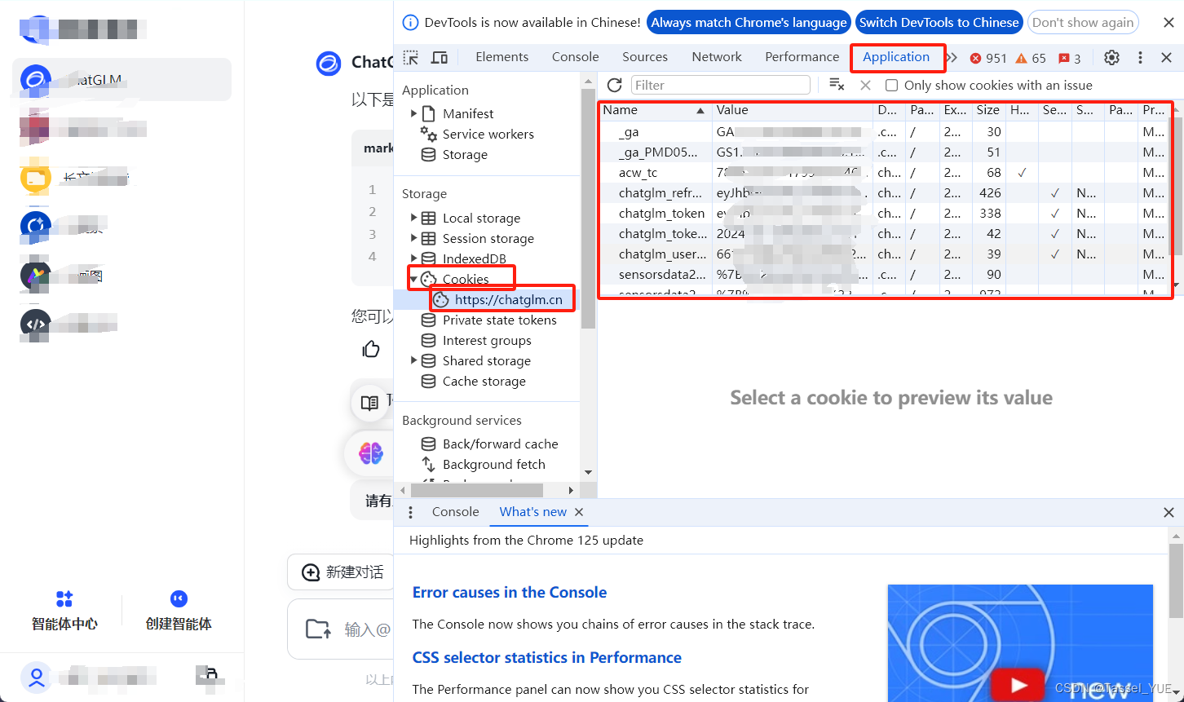
Task: Click the 创建智能体 icon
Action: [x=179, y=599]
